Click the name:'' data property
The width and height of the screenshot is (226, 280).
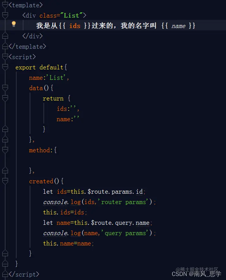[x=68, y=119]
